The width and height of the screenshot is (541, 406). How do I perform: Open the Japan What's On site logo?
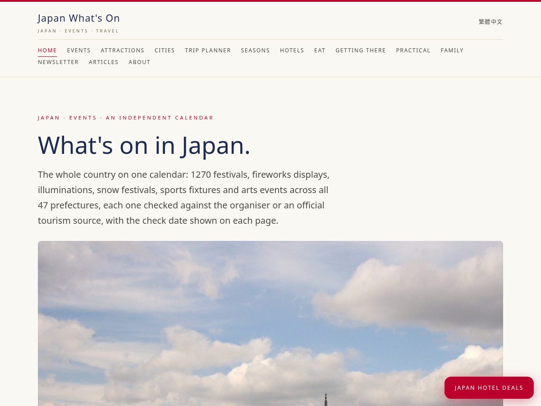click(x=79, y=18)
